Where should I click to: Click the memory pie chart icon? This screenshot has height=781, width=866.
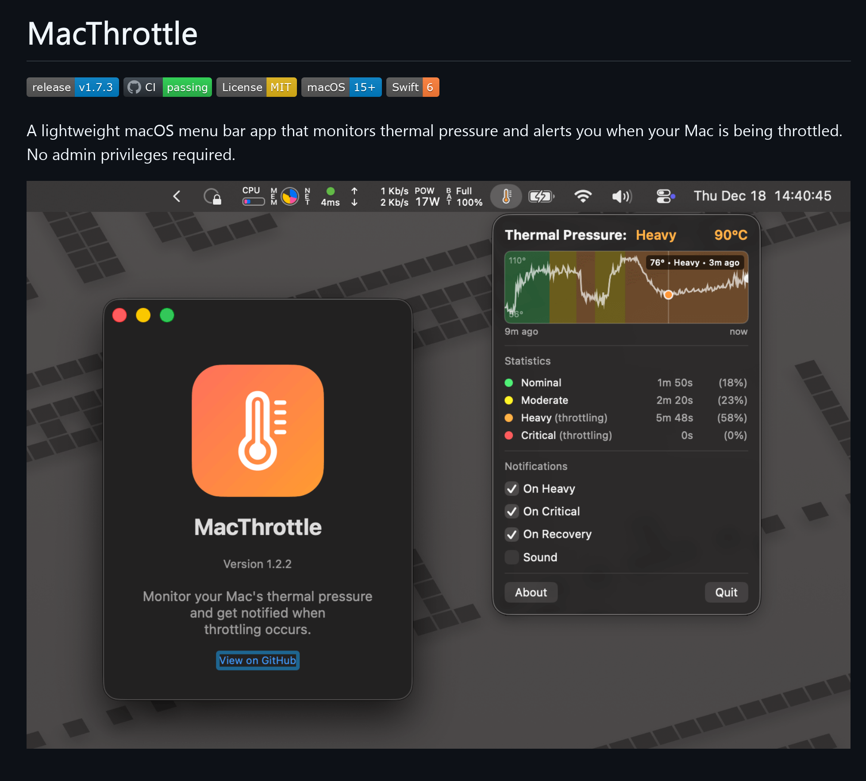290,196
